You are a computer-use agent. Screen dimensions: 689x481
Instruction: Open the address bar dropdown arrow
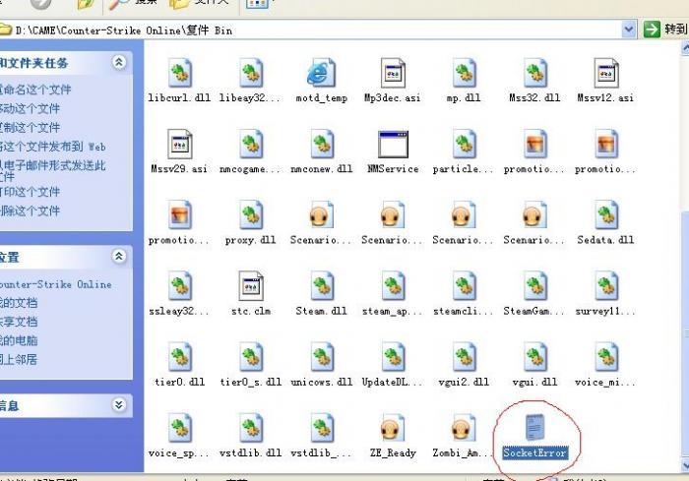[x=629, y=30]
